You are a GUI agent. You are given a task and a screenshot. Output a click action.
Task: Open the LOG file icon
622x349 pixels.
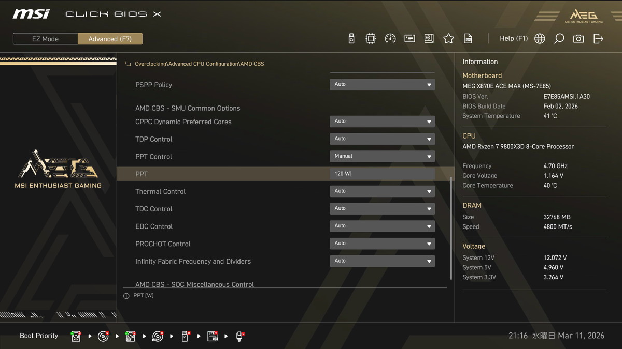point(468,39)
